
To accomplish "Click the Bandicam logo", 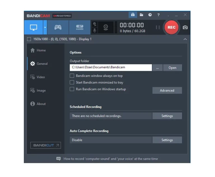I will coord(38,16).
